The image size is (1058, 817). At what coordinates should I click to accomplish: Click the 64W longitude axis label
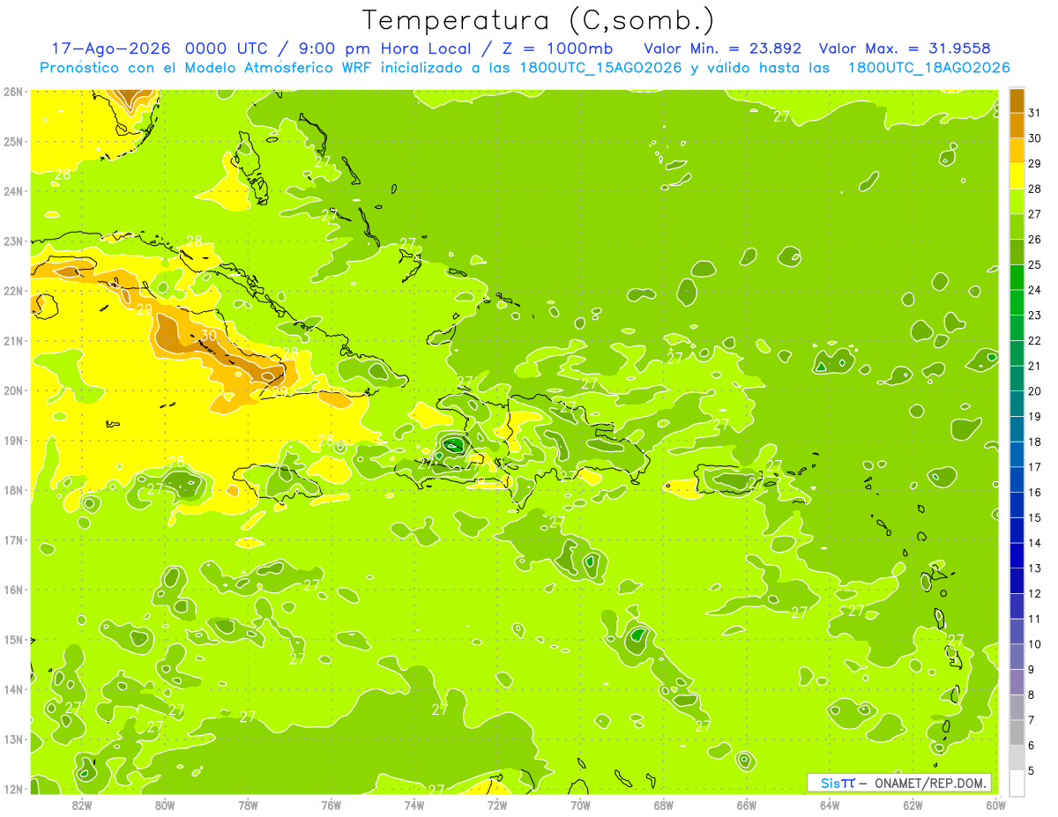pos(830,805)
